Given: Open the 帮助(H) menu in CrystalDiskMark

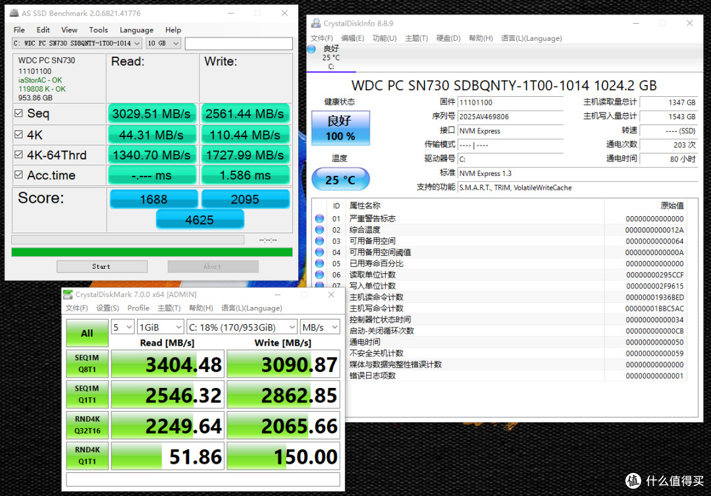Looking at the screenshot, I should tap(201, 308).
